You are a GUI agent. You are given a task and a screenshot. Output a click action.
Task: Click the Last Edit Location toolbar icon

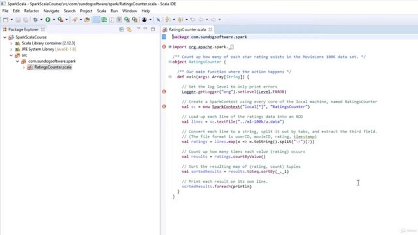pyautogui.click(x=193, y=20)
